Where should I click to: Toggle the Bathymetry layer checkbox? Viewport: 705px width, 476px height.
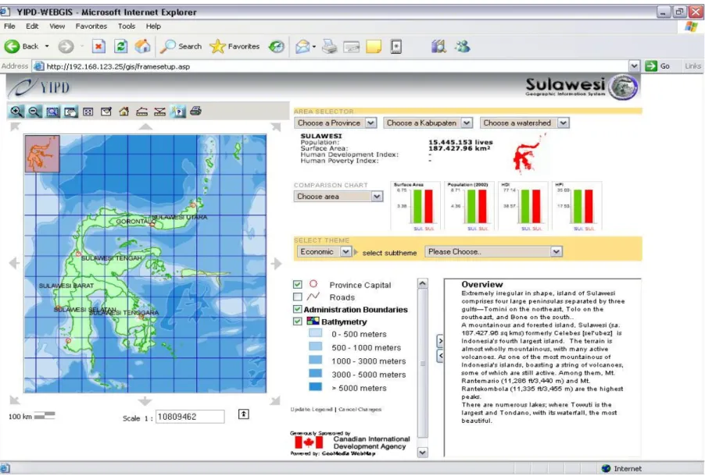tap(297, 321)
